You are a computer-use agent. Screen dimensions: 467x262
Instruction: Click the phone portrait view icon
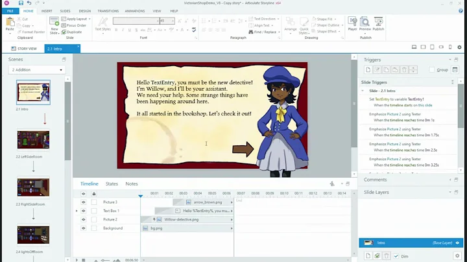450,47
